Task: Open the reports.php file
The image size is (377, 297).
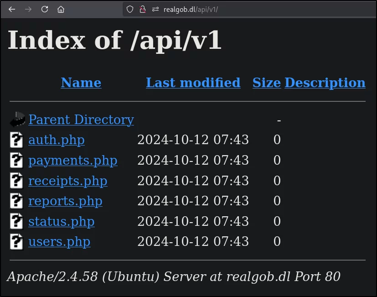Action: tap(65, 201)
